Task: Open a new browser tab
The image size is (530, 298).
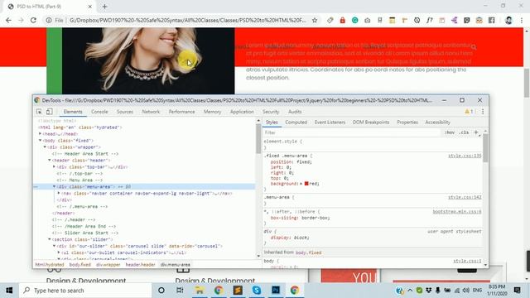Action: pyautogui.click(x=104, y=7)
